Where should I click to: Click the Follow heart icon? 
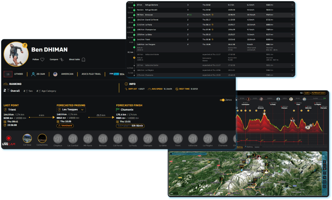(x=42, y=60)
